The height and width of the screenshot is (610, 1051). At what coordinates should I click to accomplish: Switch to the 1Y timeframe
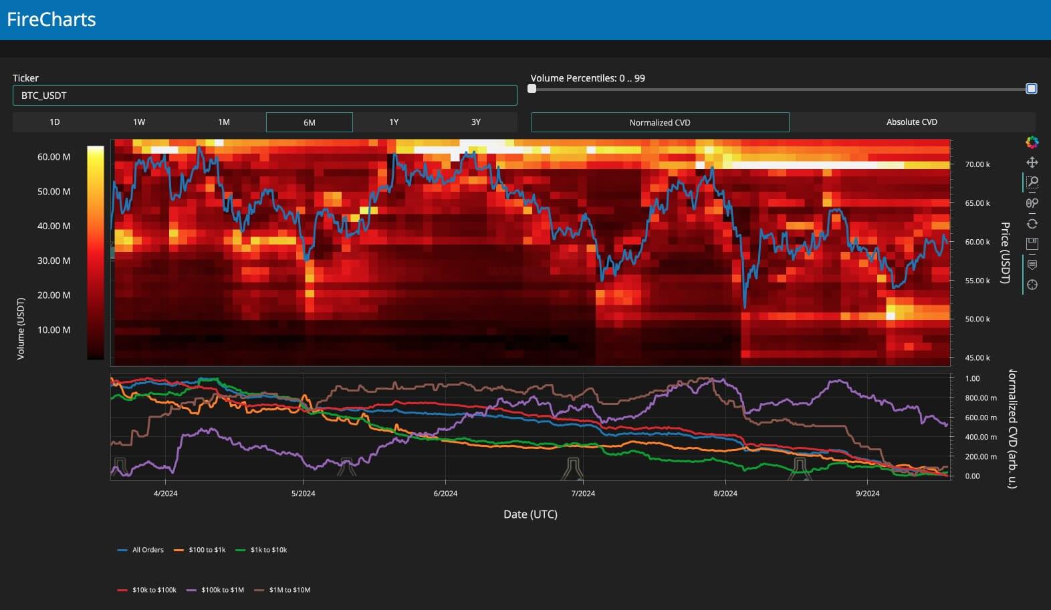[394, 122]
